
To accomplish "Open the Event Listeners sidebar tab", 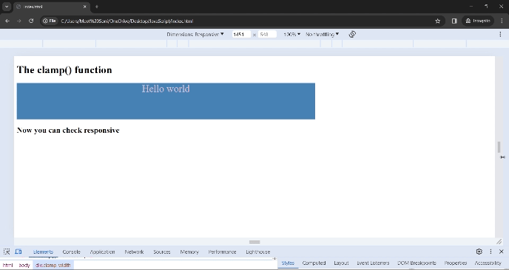I will click(373, 263).
